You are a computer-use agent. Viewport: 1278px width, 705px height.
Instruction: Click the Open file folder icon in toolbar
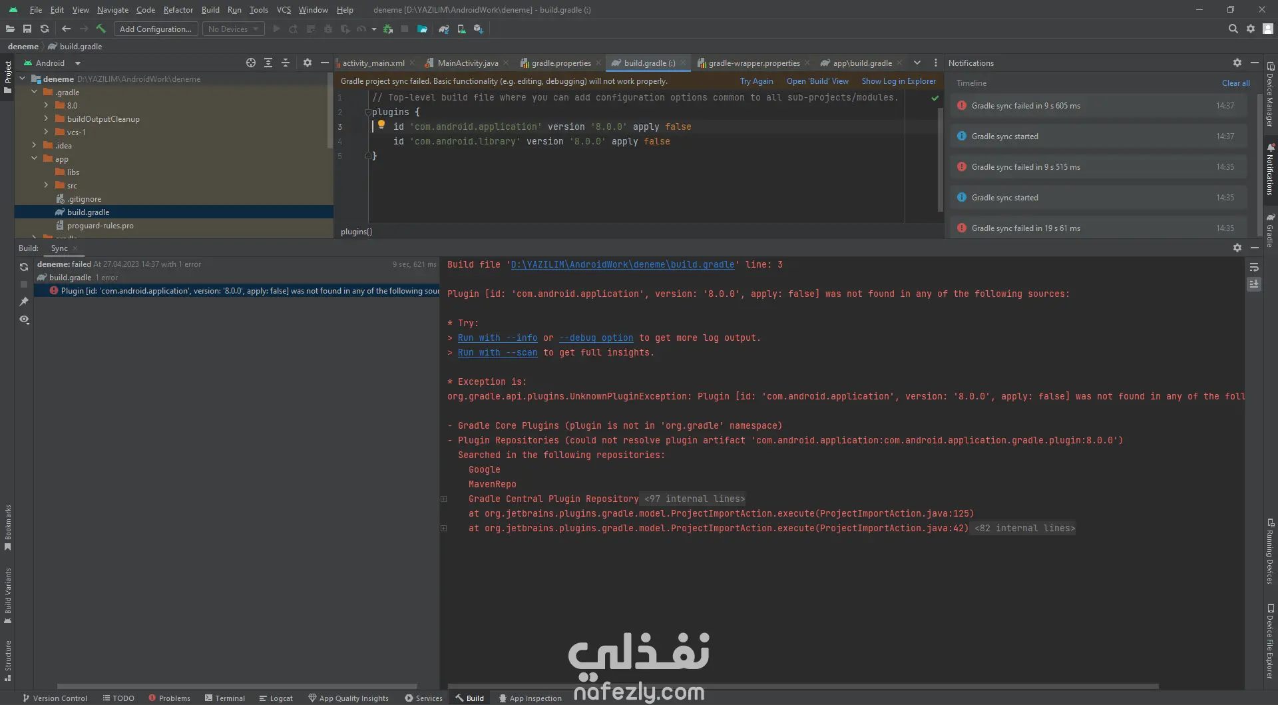pos(10,29)
